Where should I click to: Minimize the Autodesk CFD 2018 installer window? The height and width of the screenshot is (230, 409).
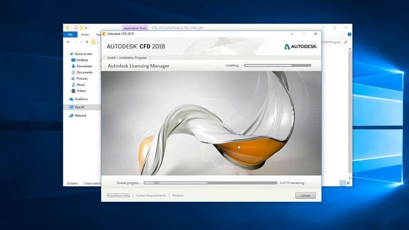coord(292,34)
